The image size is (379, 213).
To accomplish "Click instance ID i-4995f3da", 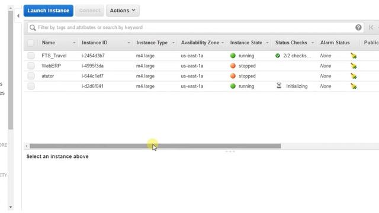I will [x=92, y=66].
